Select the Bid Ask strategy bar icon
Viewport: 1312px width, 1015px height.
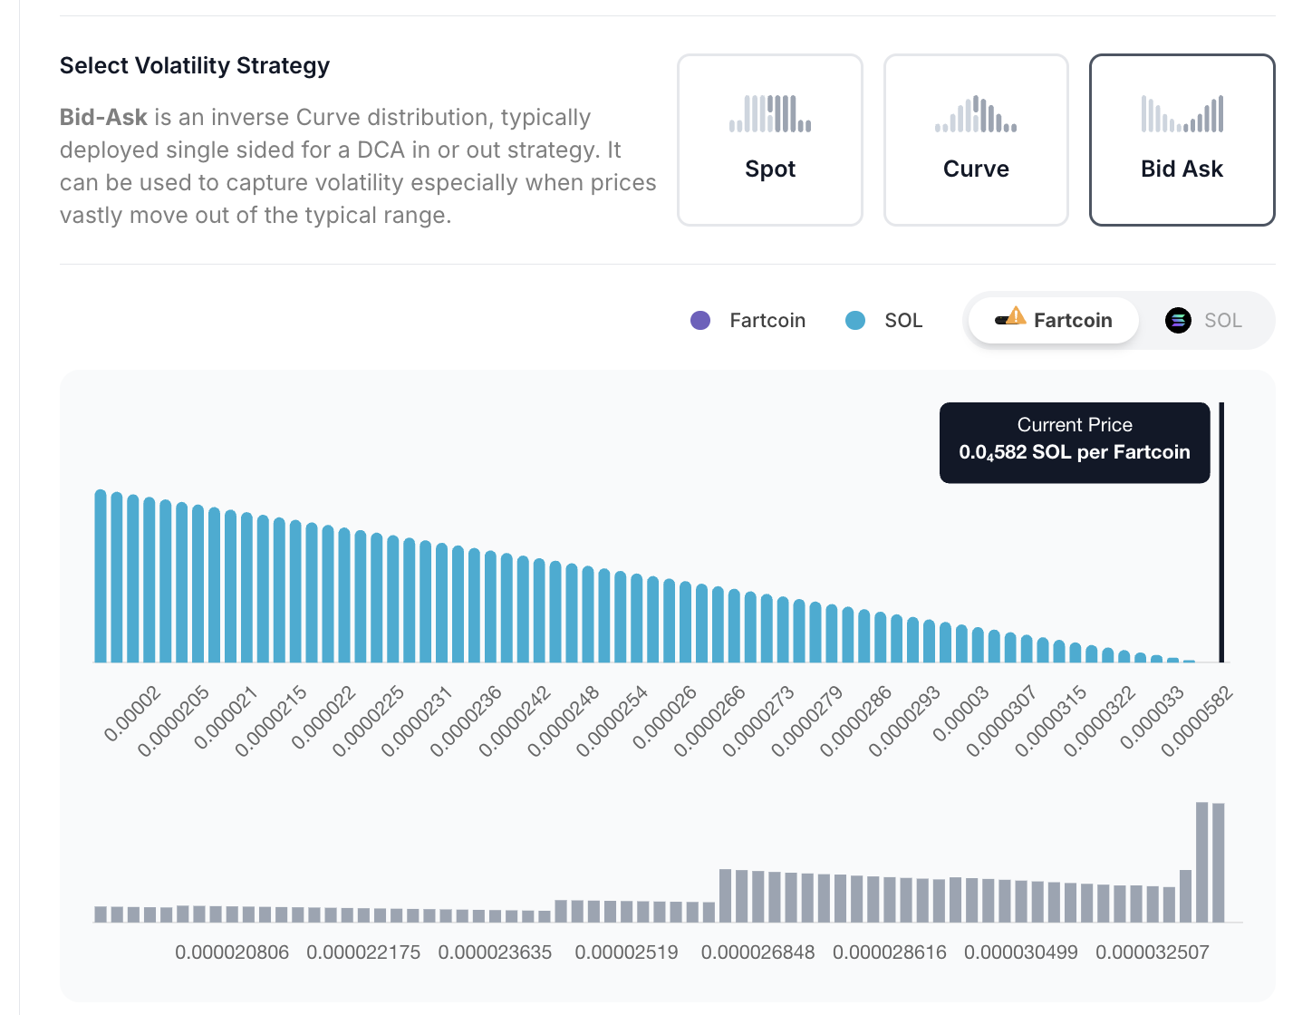1182,114
